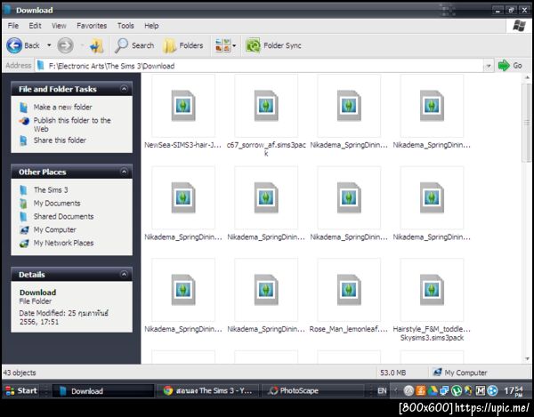Collapse the File and Folder Tasks panel
534x417 pixels.
tap(124, 89)
